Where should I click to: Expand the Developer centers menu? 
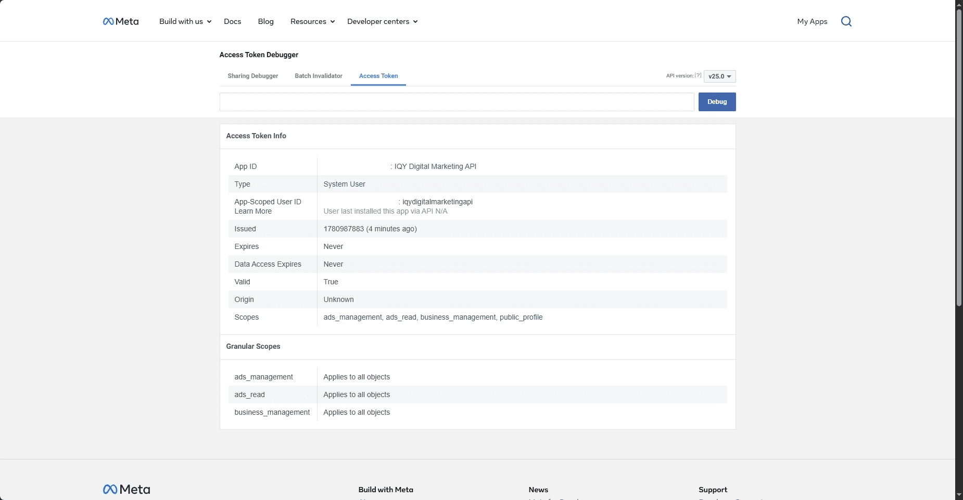[383, 21]
